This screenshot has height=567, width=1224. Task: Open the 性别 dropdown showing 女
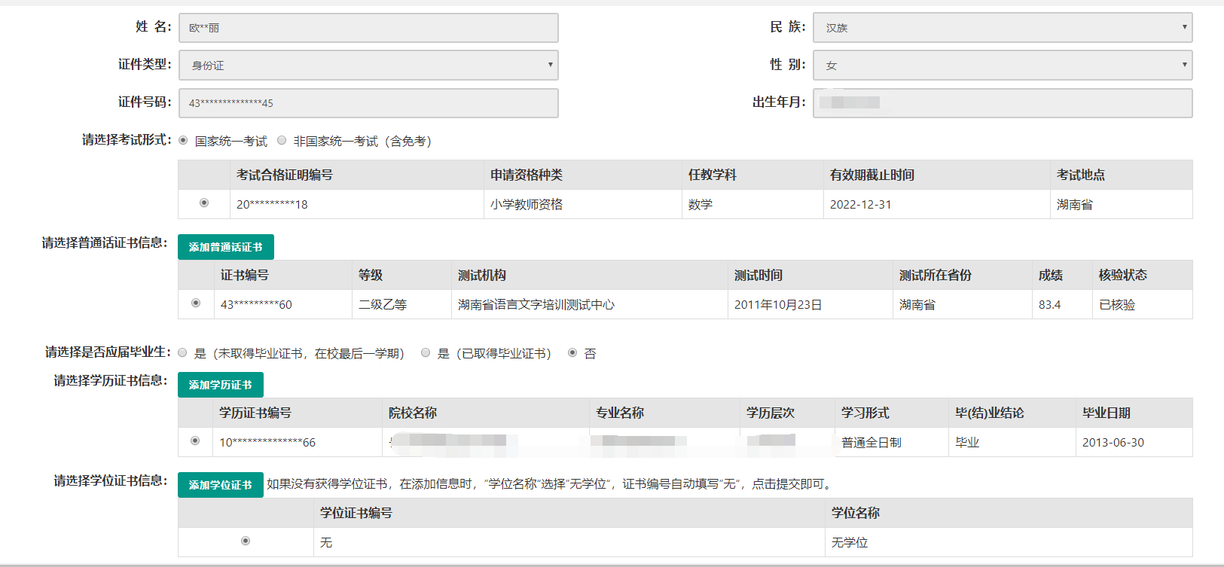(1003, 66)
